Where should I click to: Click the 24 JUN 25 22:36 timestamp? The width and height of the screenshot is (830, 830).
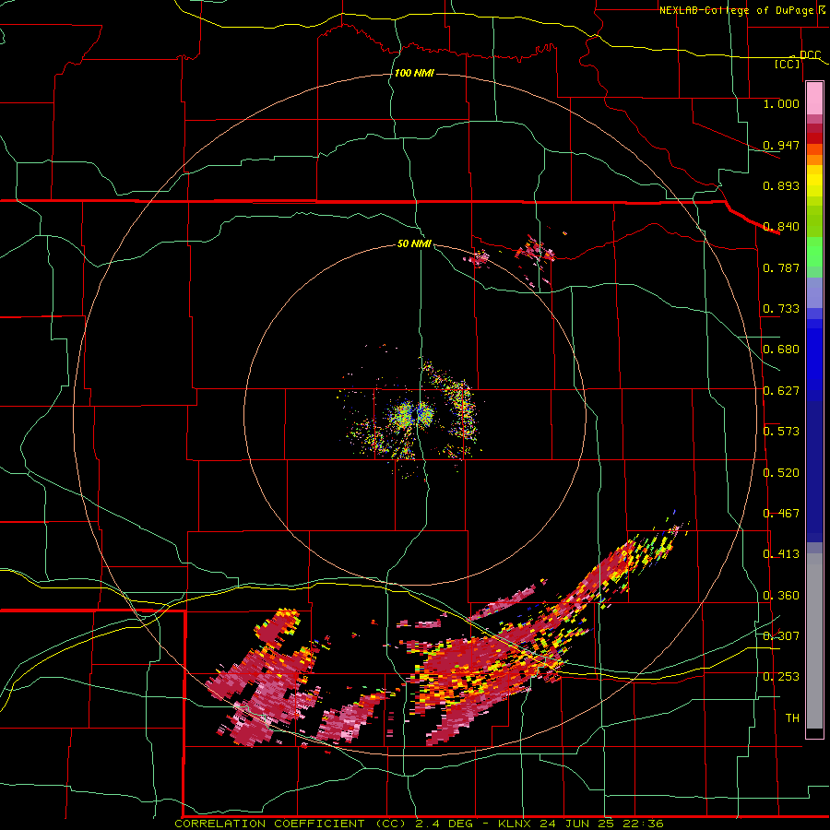tap(602, 824)
